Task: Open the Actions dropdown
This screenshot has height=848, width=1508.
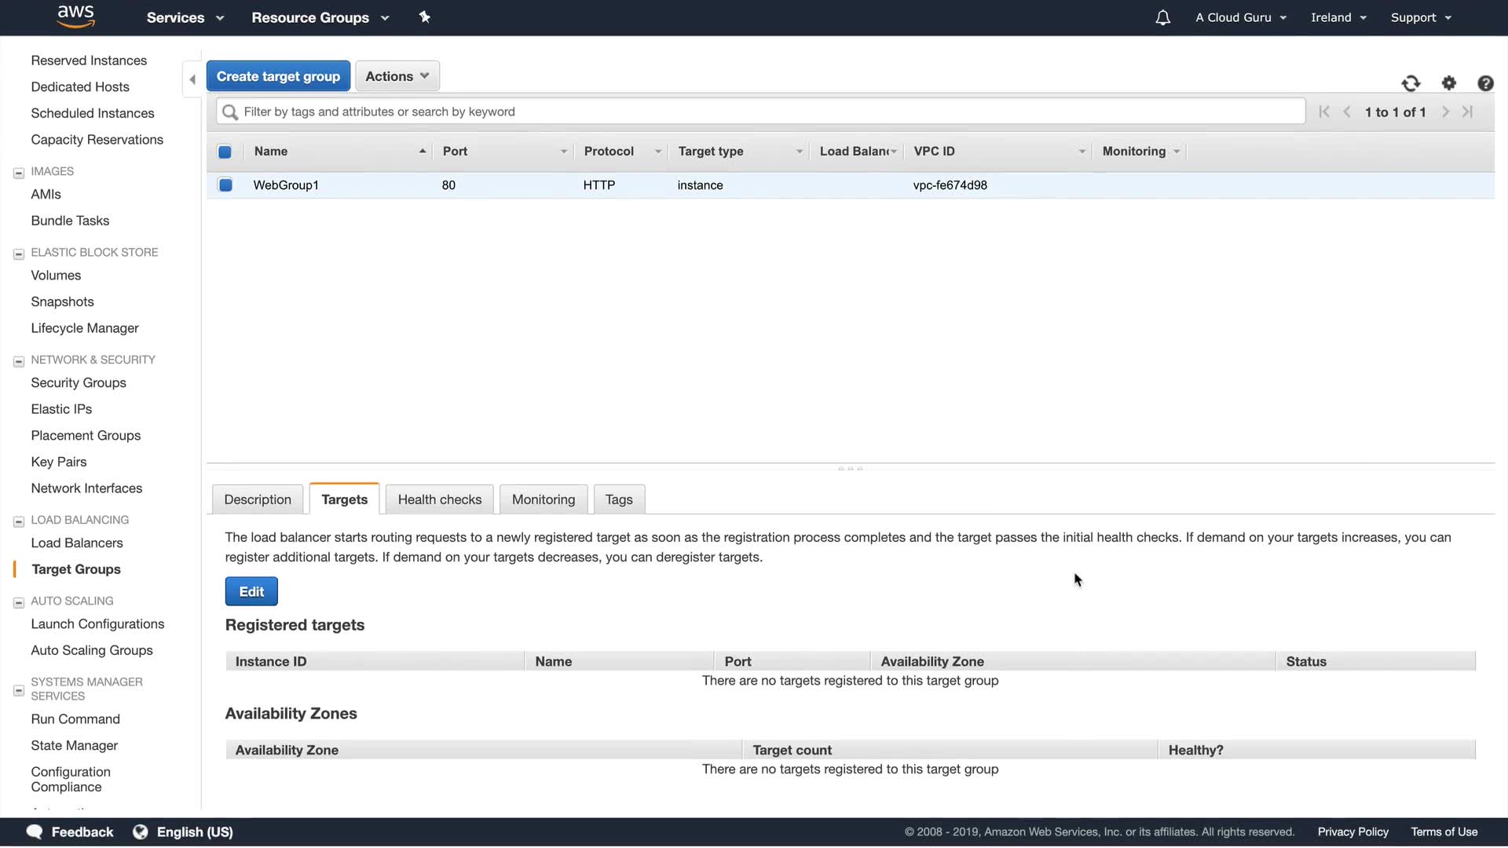Action: point(397,76)
